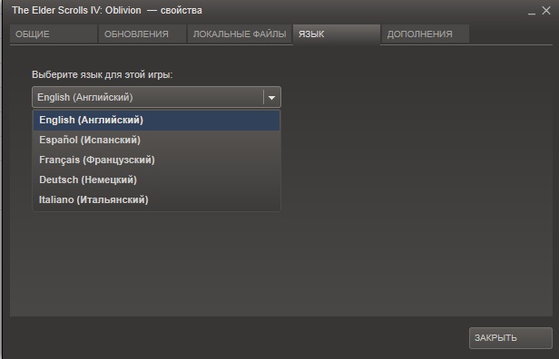Click the language dropdown arrow
This screenshot has height=359, width=559.
coord(271,97)
